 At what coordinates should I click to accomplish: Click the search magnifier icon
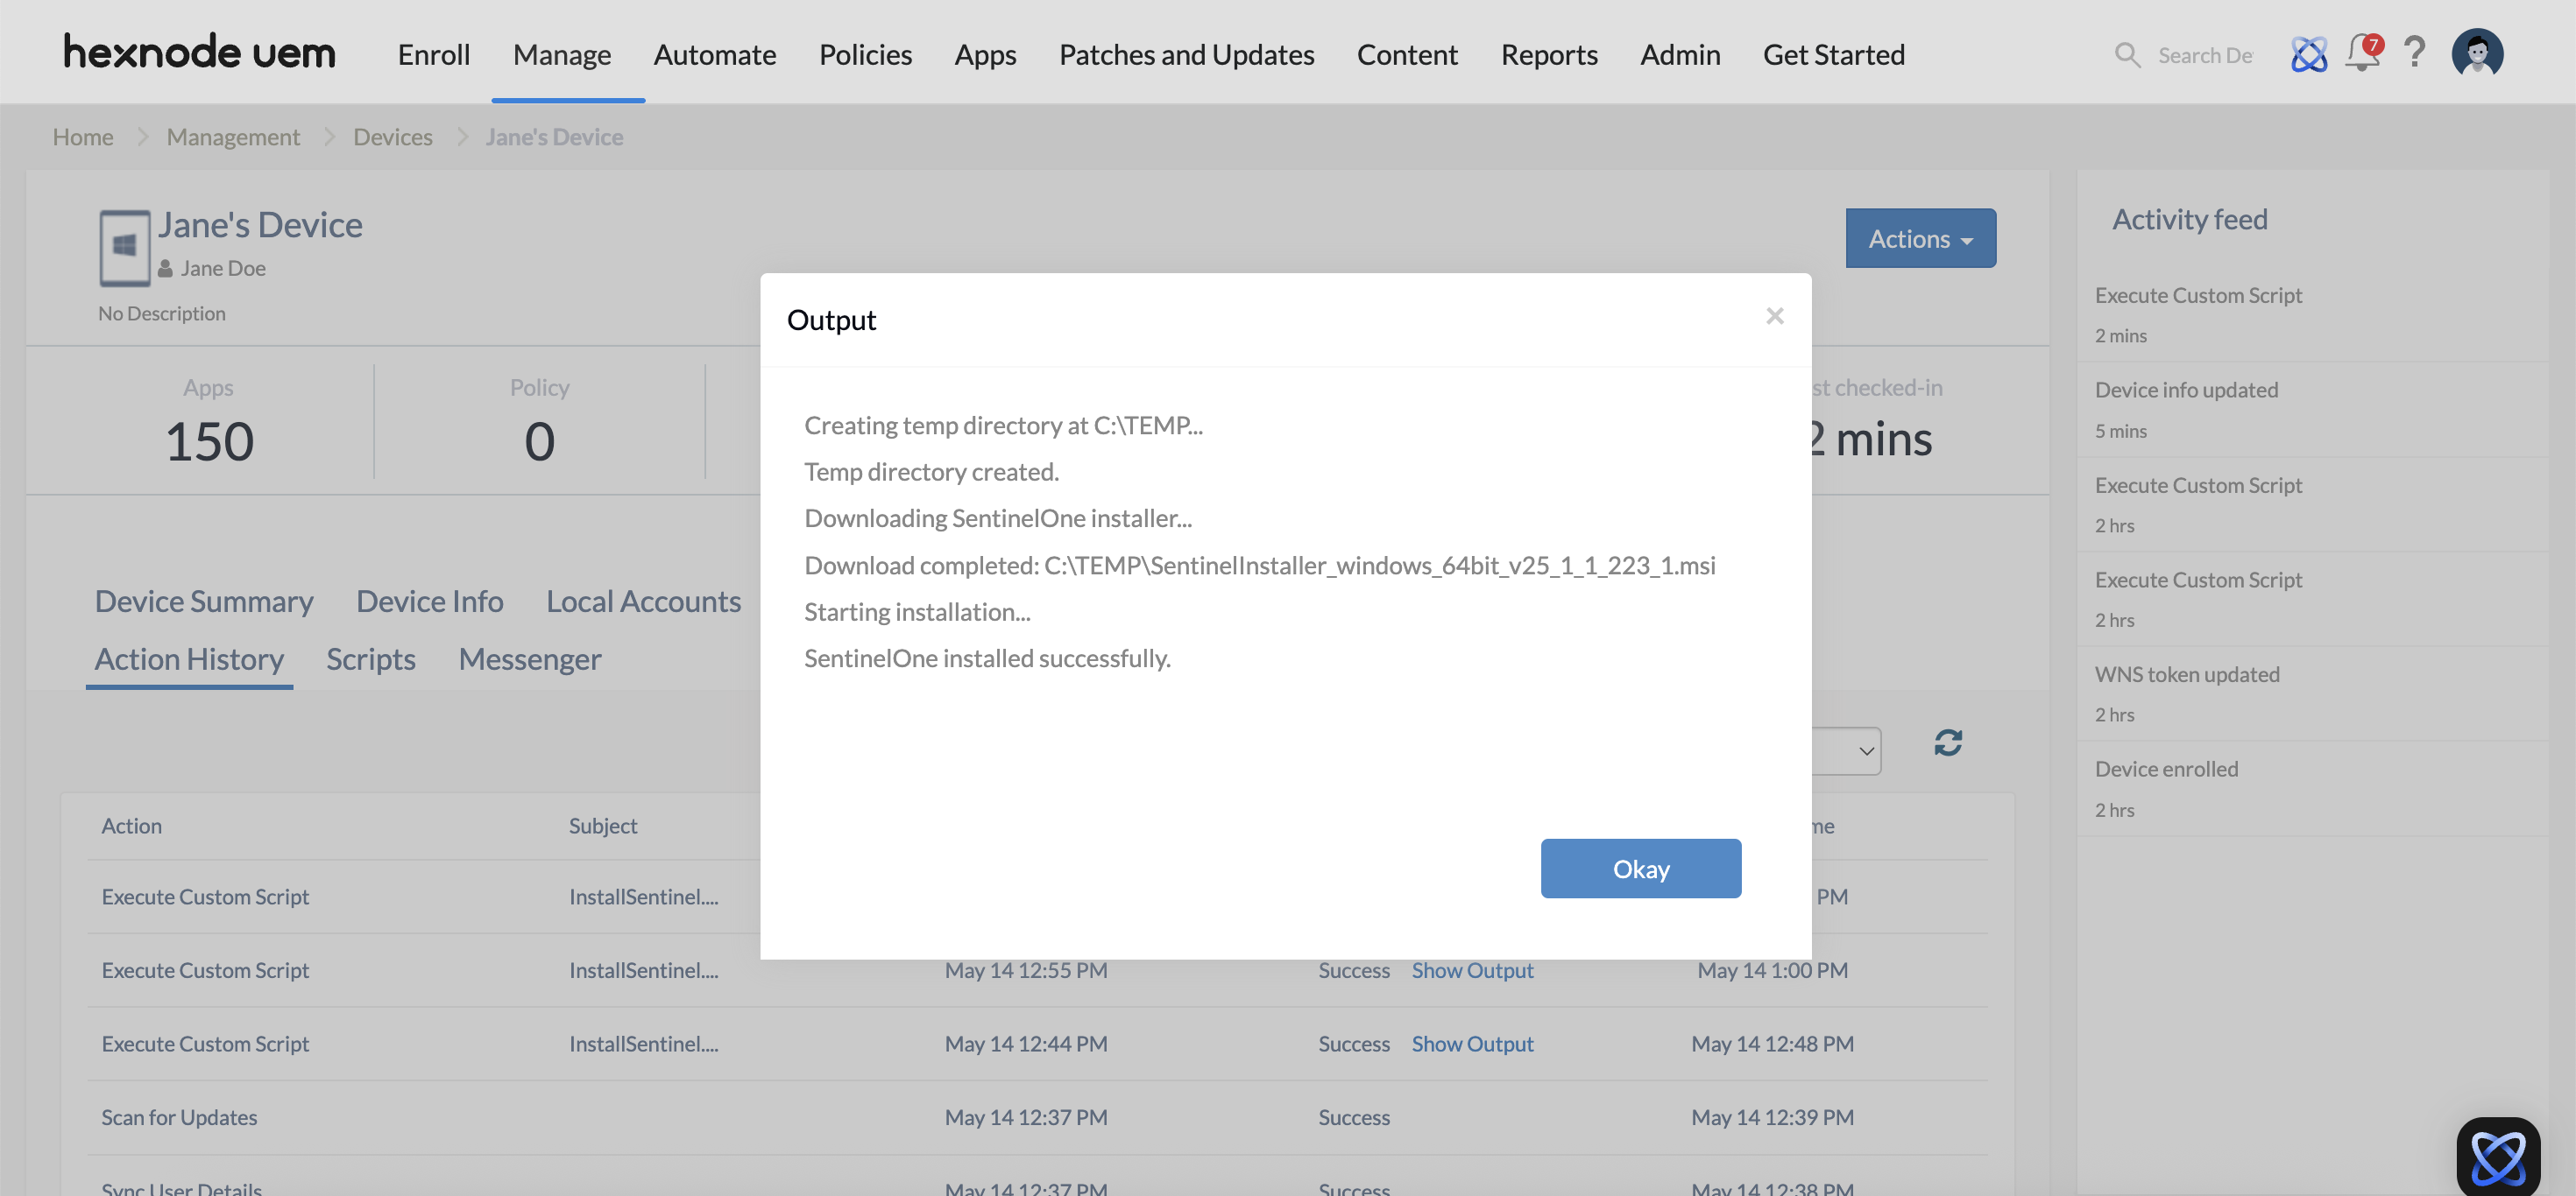point(2127,55)
